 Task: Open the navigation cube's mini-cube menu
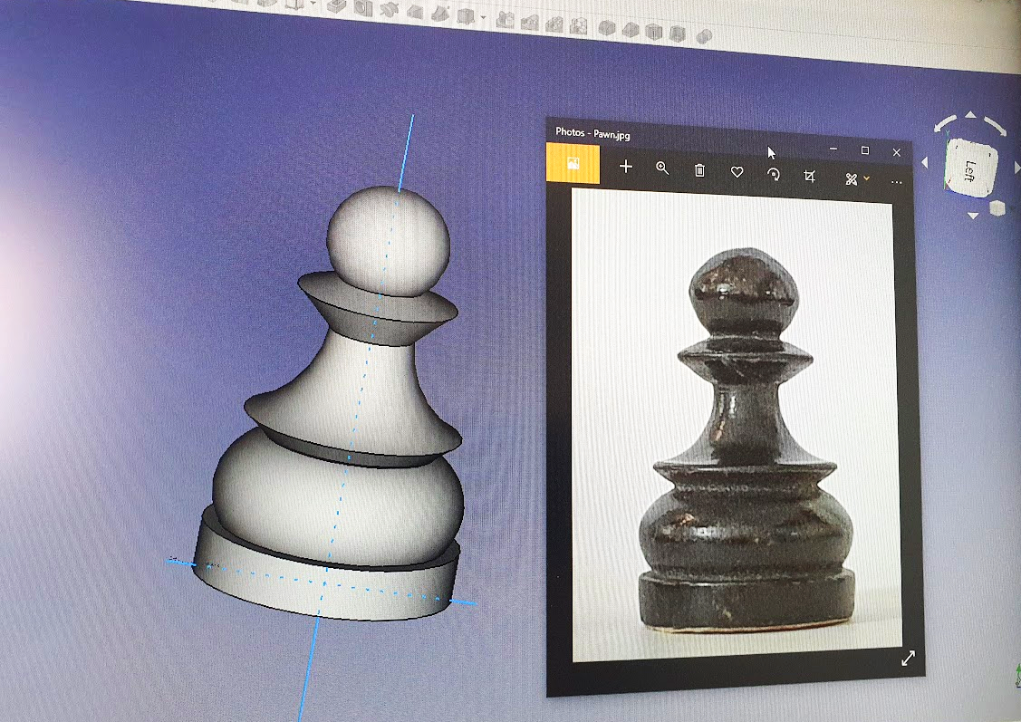click(997, 208)
